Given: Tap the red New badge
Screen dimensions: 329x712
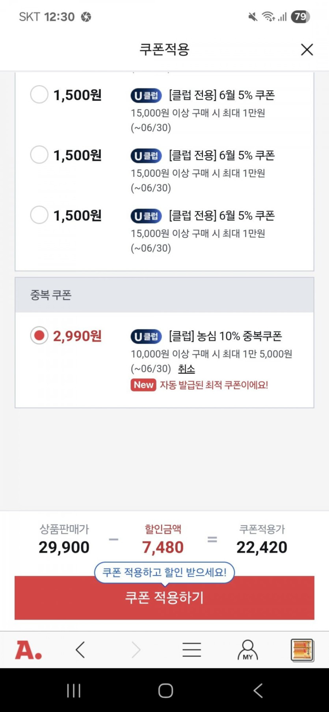Looking at the screenshot, I should coord(143,385).
